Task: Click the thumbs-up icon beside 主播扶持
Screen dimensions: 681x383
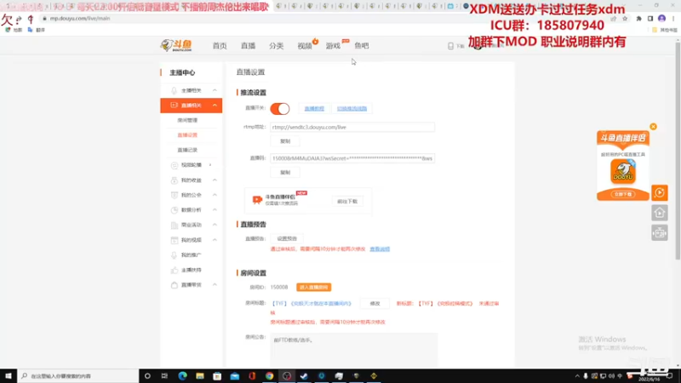Action: (175, 270)
